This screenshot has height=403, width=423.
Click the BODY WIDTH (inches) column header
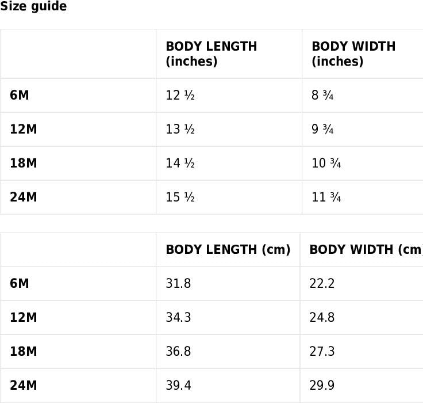353,54
